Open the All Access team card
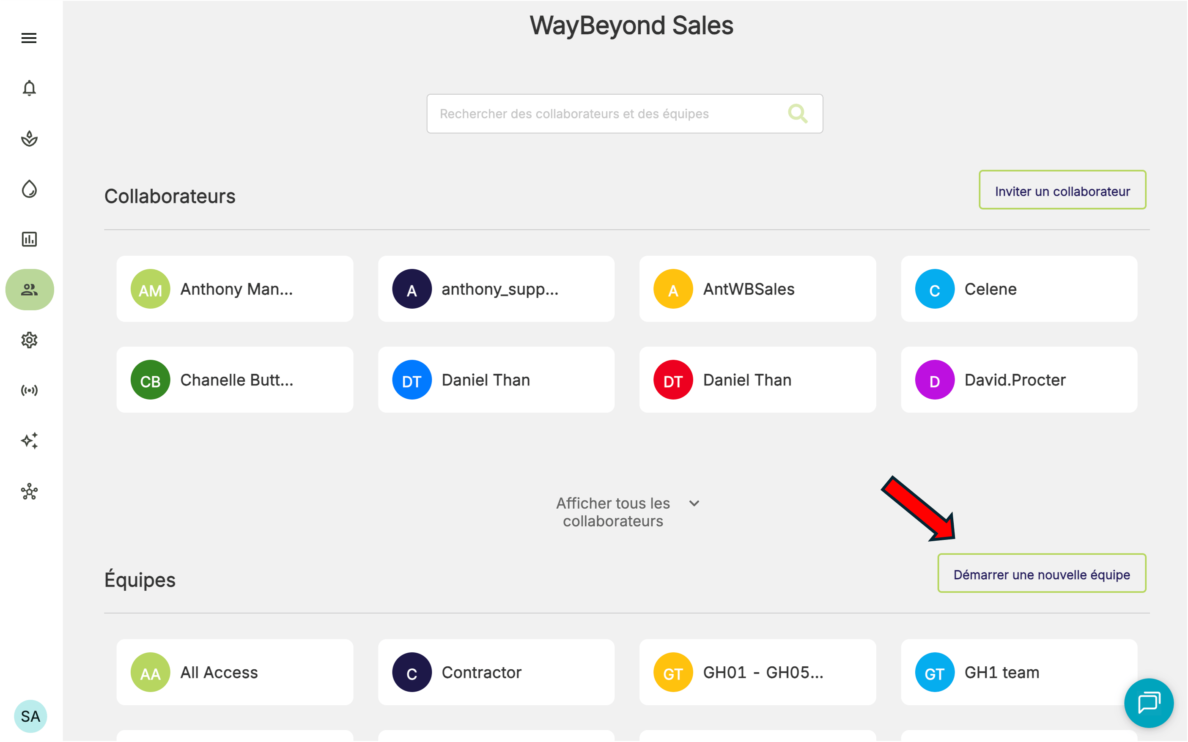Viewport: 1188px width, 742px height. pyautogui.click(x=235, y=672)
